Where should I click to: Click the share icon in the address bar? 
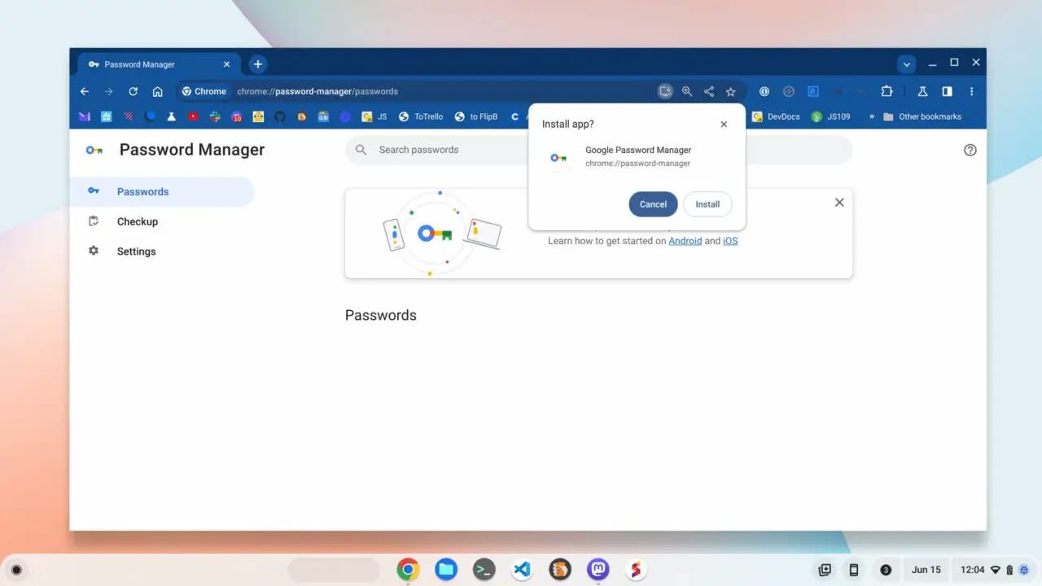click(x=709, y=91)
